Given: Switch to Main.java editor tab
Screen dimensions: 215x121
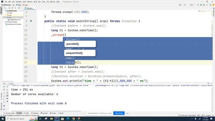Looking at the screenshot, I should click(29, 8).
